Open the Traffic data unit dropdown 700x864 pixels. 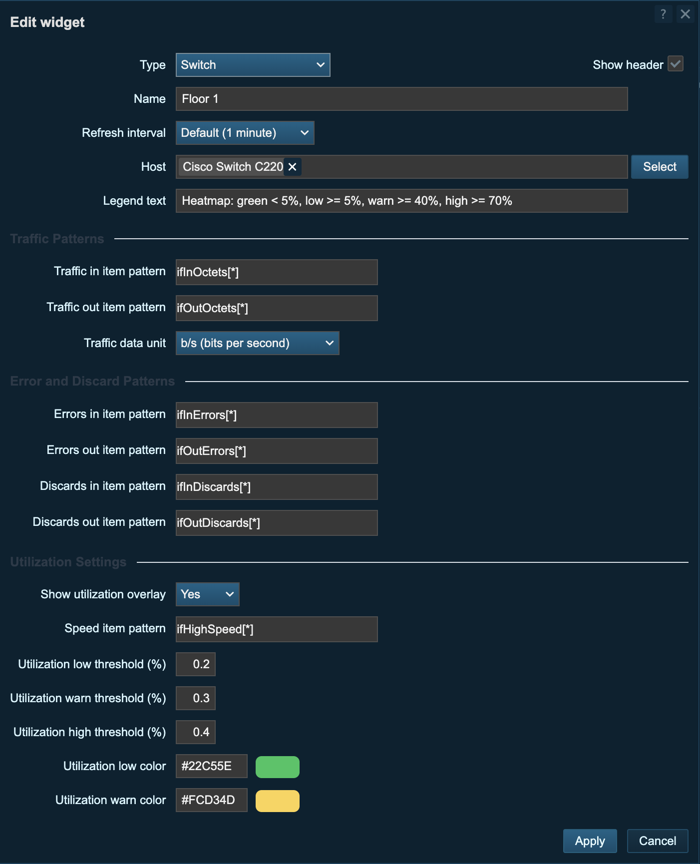point(257,343)
